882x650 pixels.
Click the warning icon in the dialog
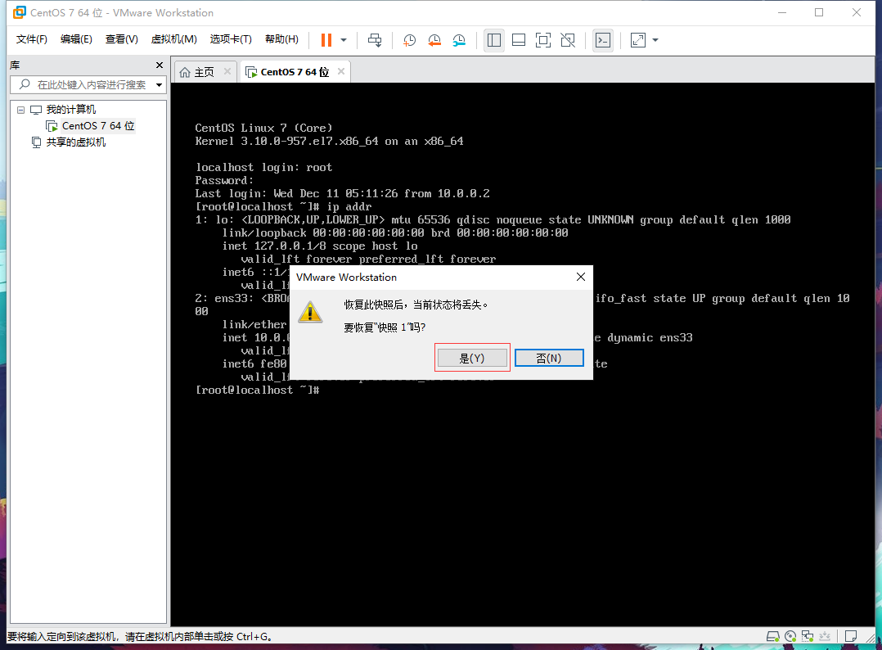point(310,312)
